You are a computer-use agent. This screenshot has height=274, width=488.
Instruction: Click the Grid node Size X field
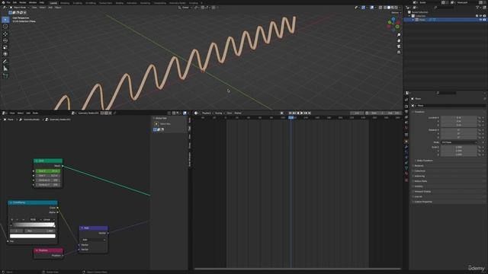(47, 171)
